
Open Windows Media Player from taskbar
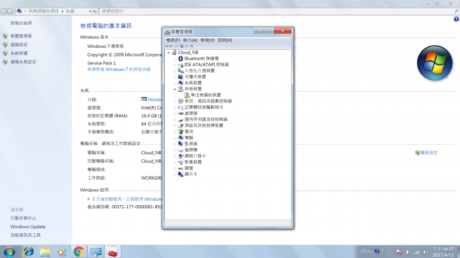[61, 252]
